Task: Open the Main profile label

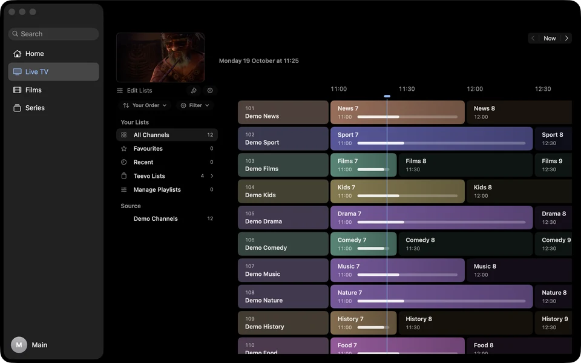Action: pyautogui.click(x=39, y=345)
